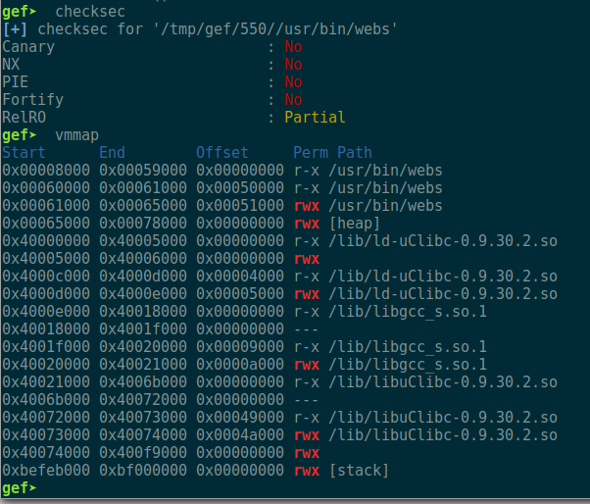Click the [stack] path entry

point(359,471)
